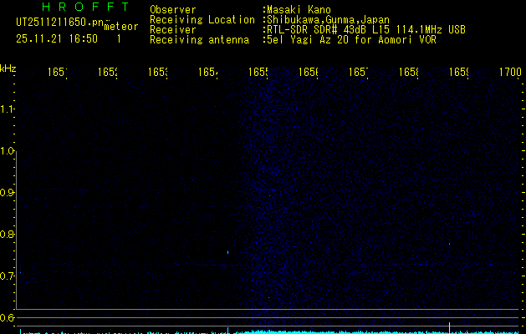Click the cyan spike in the amplitude strip
This screenshot has height=334, width=526.
[x=227, y=330]
